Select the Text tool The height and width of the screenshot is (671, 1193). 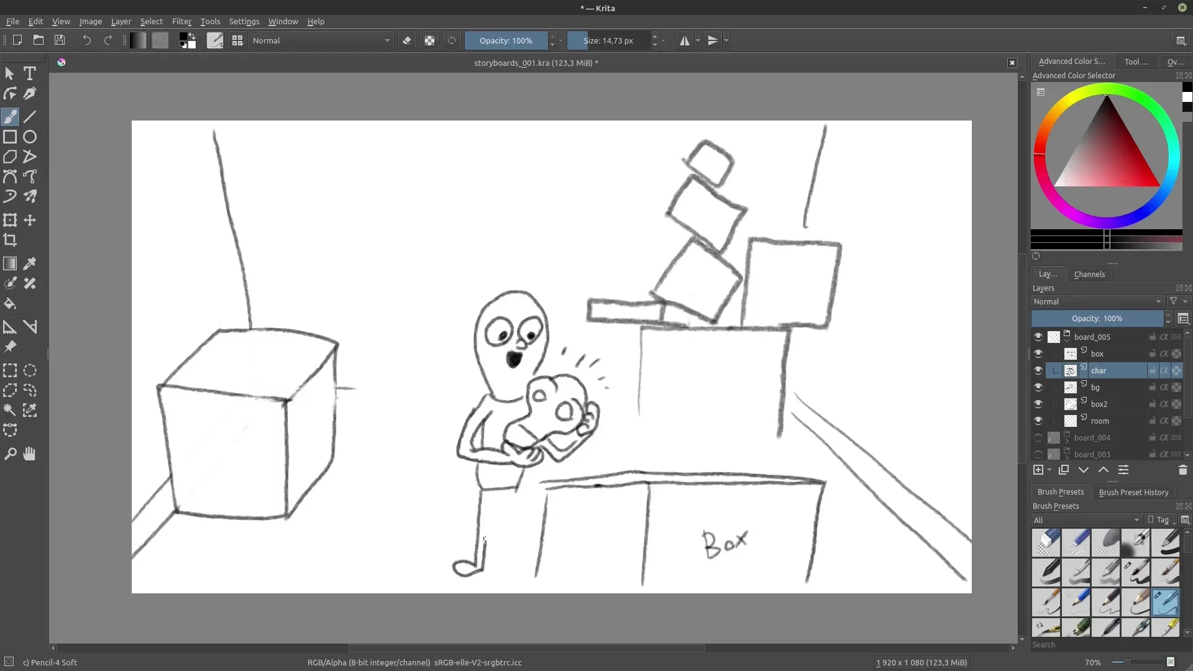(29, 73)
